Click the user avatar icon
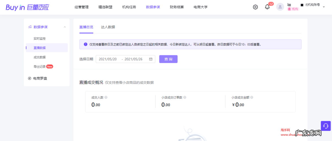332x141 pixels. tap(280, 7)
